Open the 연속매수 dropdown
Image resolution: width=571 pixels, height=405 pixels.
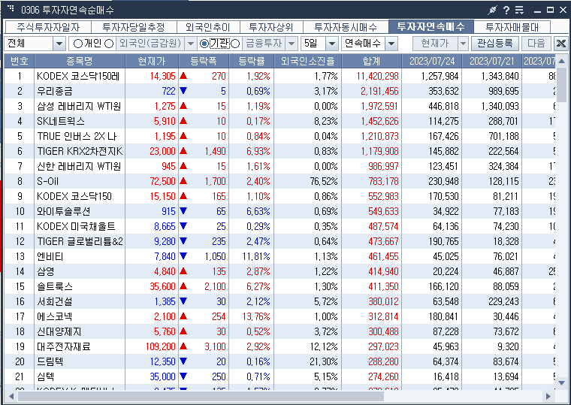pos(391,44)
